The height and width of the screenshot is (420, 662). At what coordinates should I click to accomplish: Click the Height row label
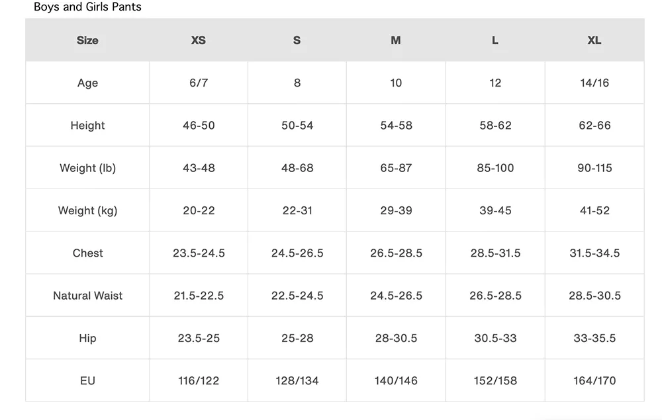[x=87, y=126]
